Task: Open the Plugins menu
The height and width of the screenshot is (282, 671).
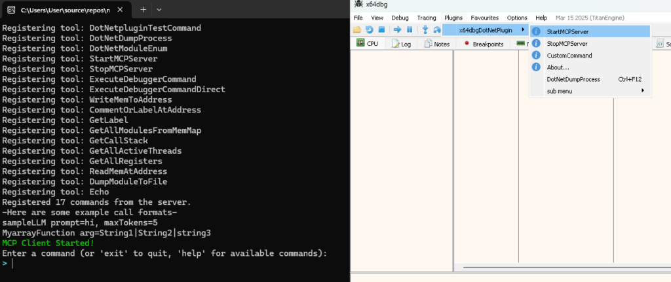Action: 453,18
